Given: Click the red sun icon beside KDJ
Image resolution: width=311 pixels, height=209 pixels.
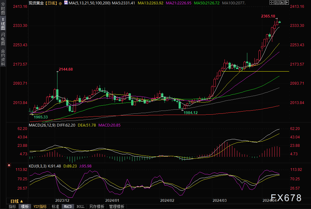Looking at the screenshot, I should click(x=9, y=165).
